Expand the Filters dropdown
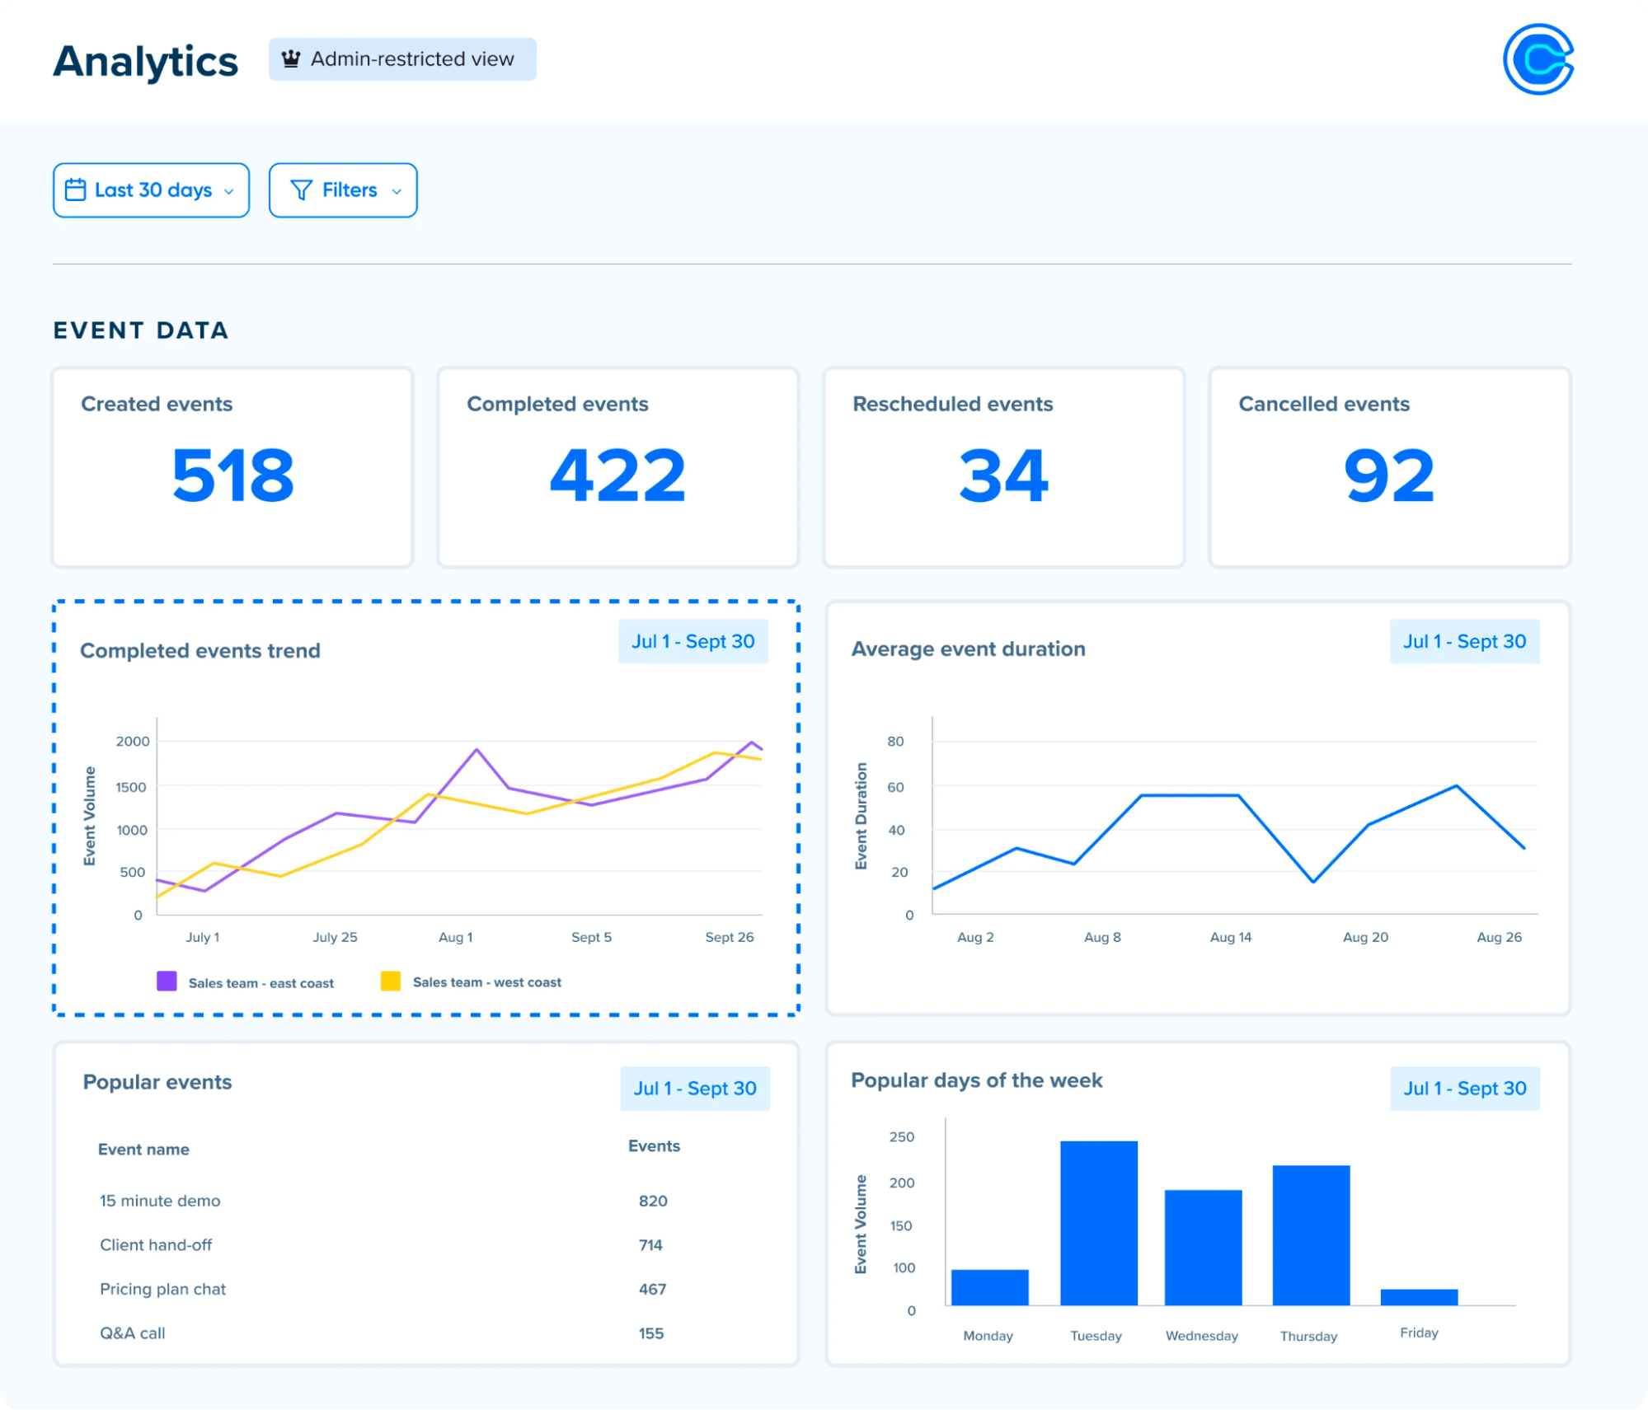1648x1410 pixels. [343, 190]
